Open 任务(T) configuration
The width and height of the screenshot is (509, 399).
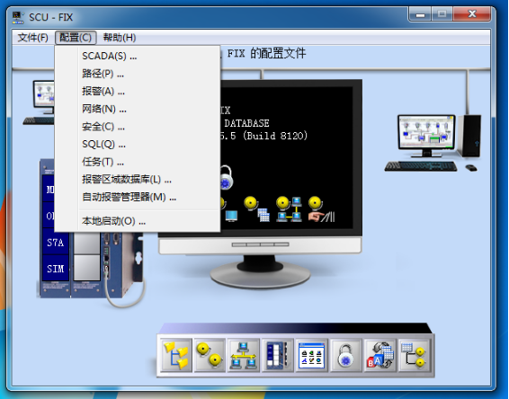(x=138, y=161)
